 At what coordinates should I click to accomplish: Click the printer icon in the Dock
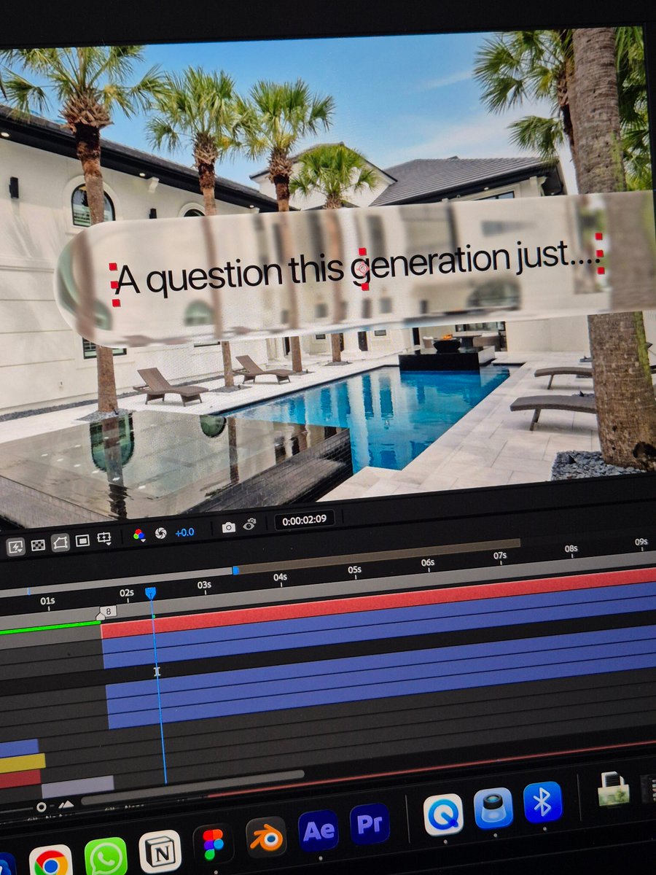614,789
